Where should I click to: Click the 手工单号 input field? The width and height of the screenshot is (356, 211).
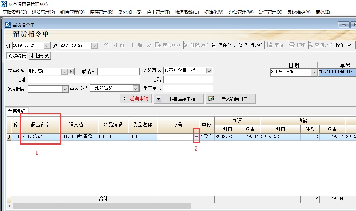click(x=188, y=89)
